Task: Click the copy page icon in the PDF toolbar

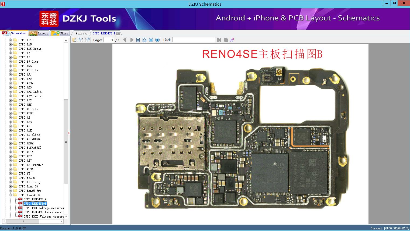Action: click(x=74, y=40)
